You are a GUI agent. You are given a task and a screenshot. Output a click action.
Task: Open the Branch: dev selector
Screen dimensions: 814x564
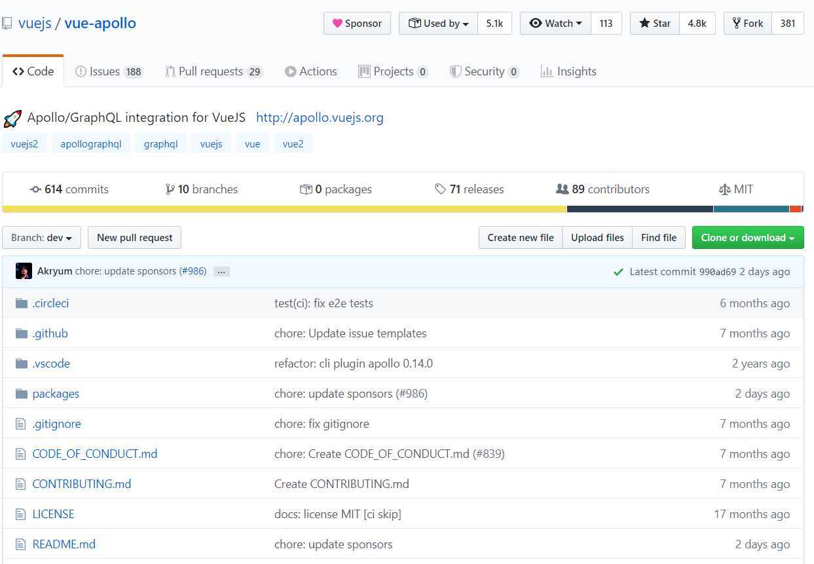click(42, 238)
